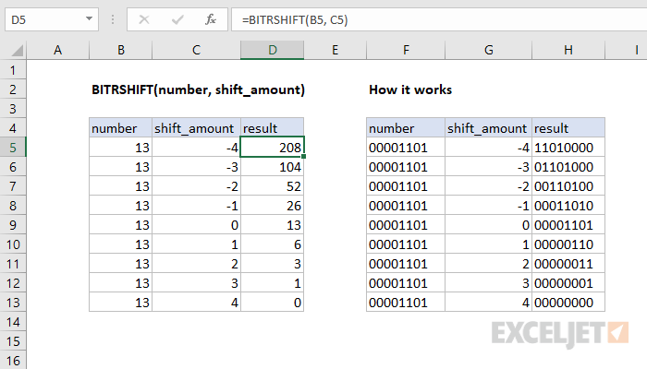Click cell with BITRSHIFT(number, shift_amount) title

[x=198, y=89]
